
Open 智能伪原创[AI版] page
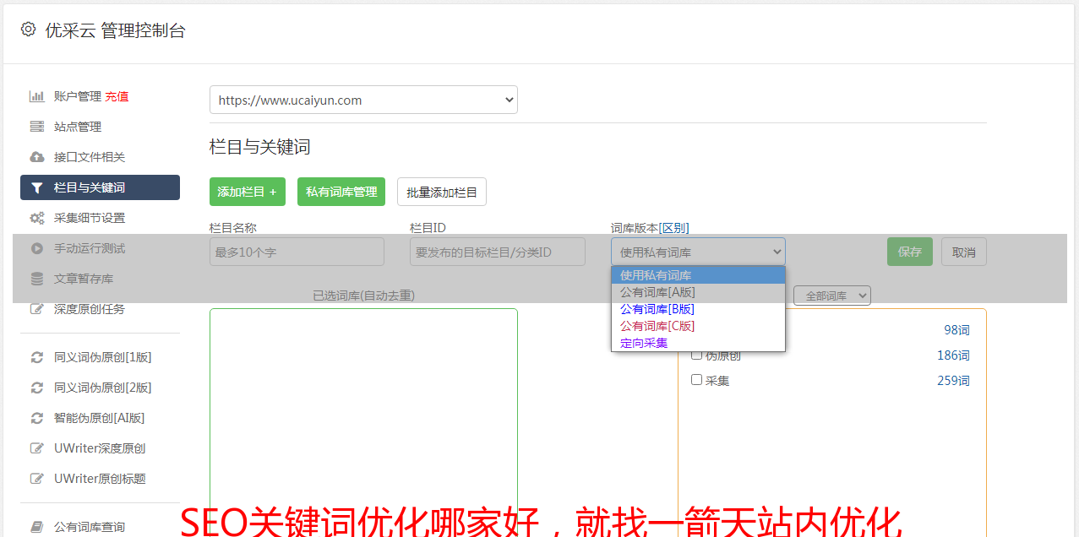100,418
